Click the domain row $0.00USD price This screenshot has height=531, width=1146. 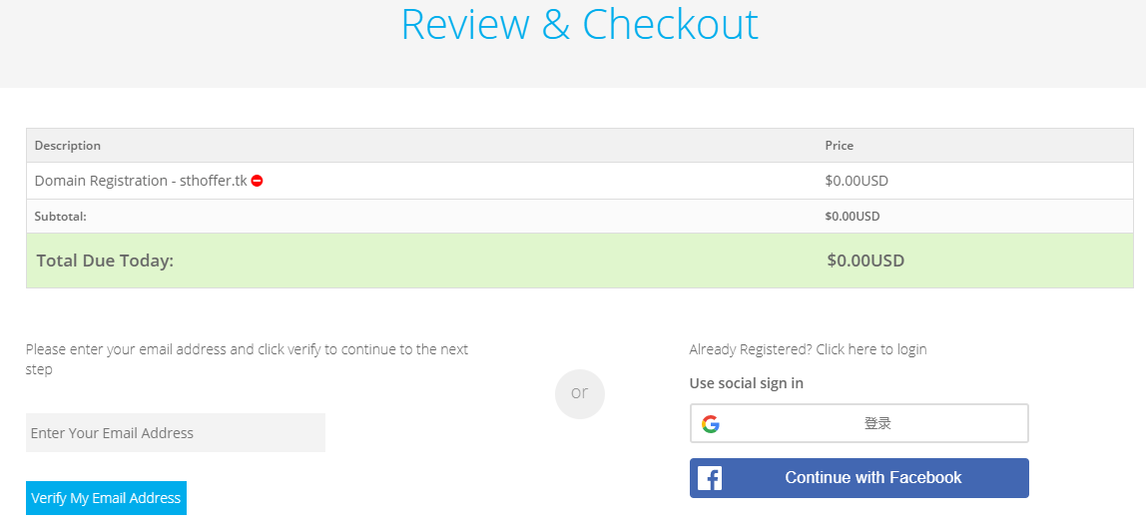tap(857, 181)
